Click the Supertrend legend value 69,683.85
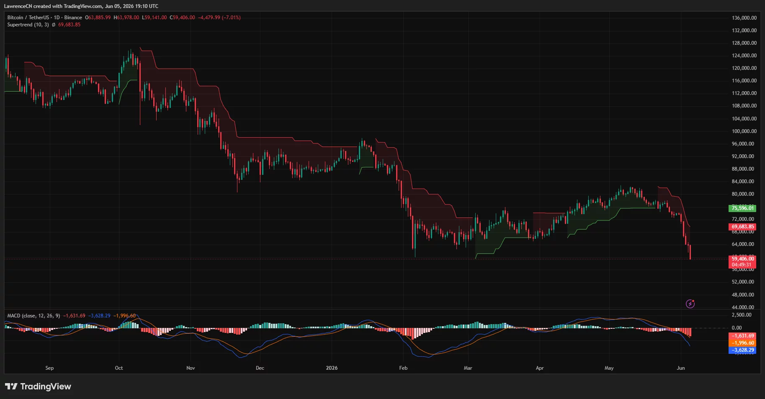The width and height of the screenshot is (765, 399). 69,25
